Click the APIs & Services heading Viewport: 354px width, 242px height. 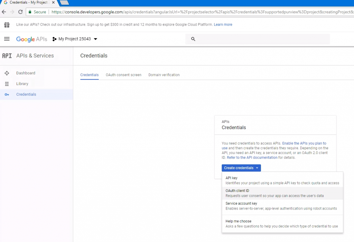tap(35, 56)
